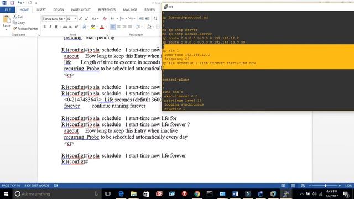This screenshot has width=354, height=199.
Task: Click PAGE 7 OF 16 indicator
Action: coord(11,186)
